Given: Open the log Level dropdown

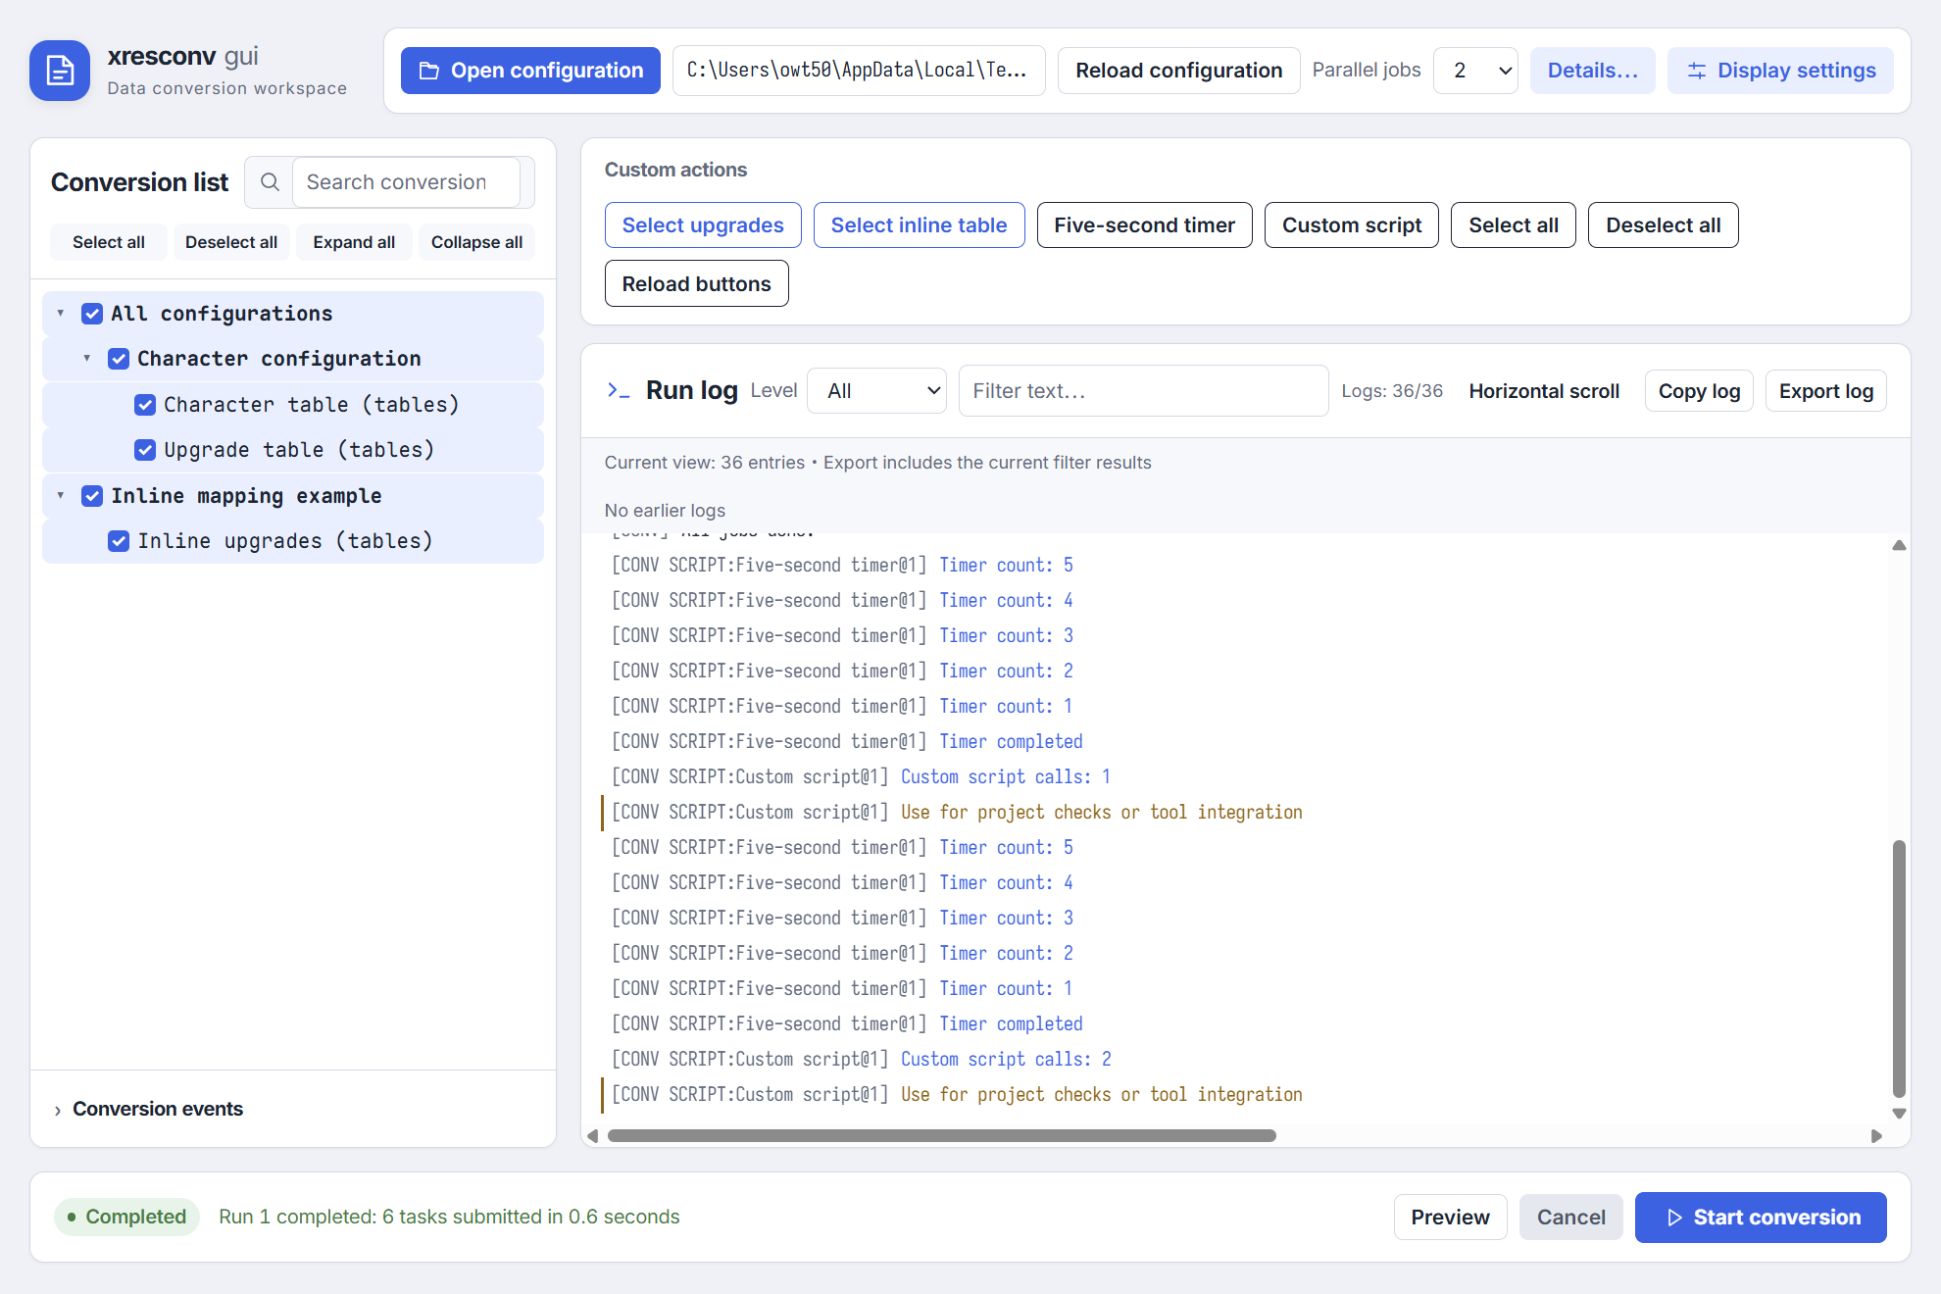Looking at the screenshot, I should point(876,391).
